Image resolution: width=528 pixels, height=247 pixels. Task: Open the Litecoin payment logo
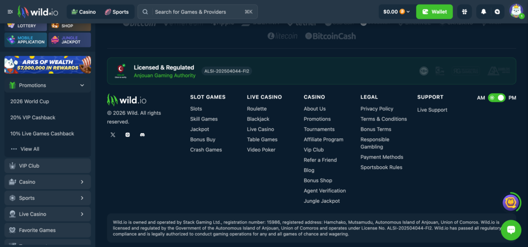(283, 36)
